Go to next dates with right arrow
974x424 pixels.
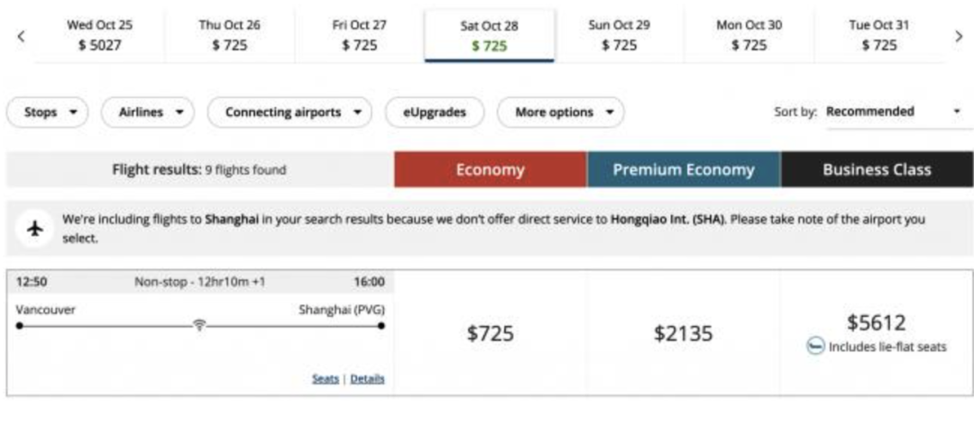(959, 36)
